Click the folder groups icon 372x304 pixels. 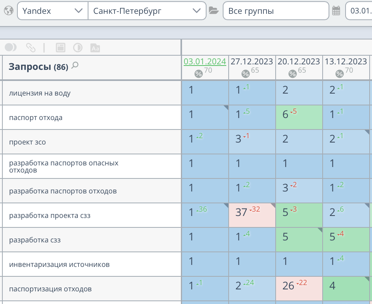tap(214, 11)
